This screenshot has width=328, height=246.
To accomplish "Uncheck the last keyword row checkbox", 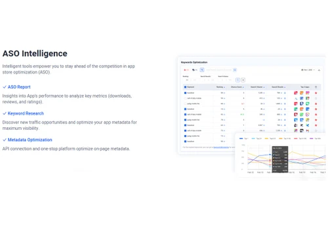I will point(185,142).
